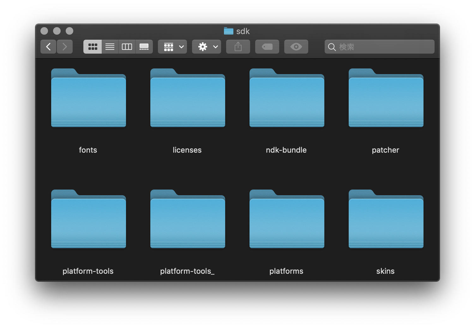Screen dimensions: 475x328
Task: Click the Share button
Action: click(x=238, y=47)
